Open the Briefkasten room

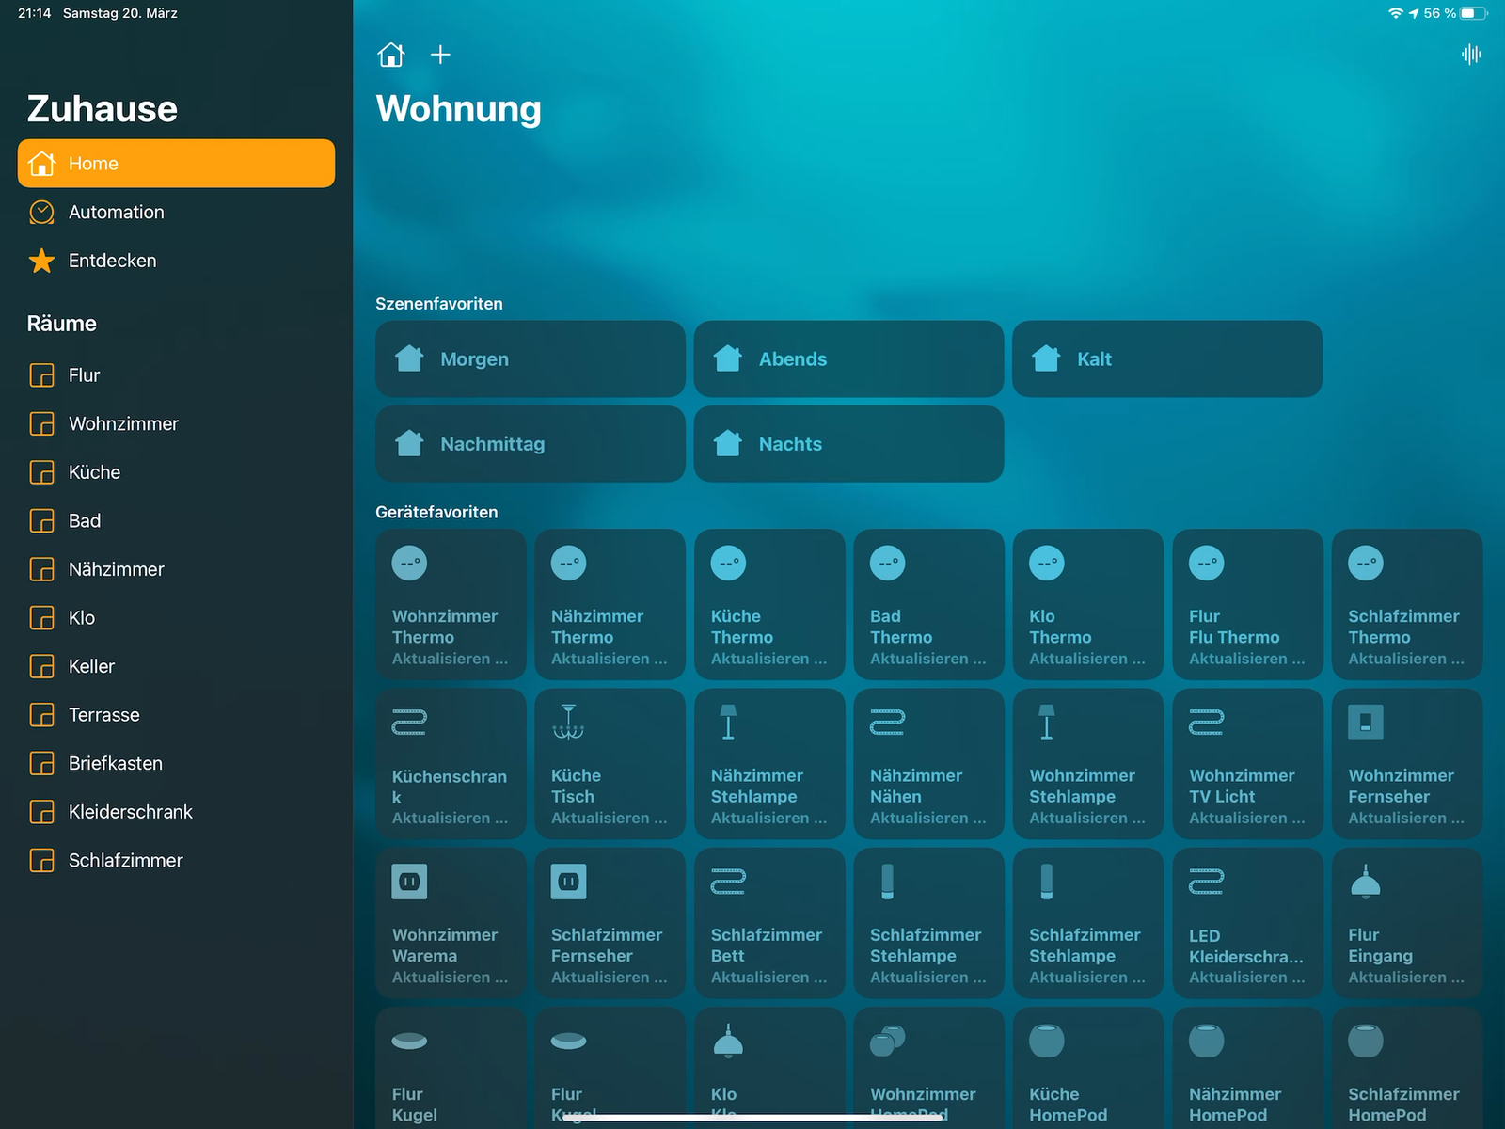click(115, 763)
